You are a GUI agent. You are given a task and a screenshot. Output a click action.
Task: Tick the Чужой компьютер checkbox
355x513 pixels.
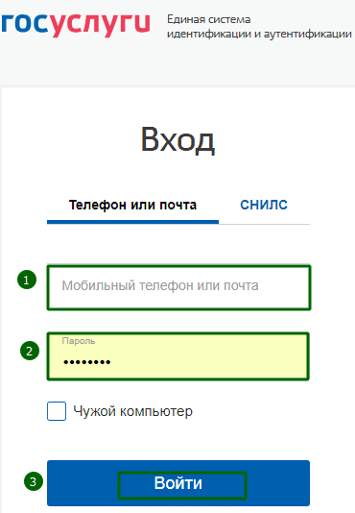[57, 411]
